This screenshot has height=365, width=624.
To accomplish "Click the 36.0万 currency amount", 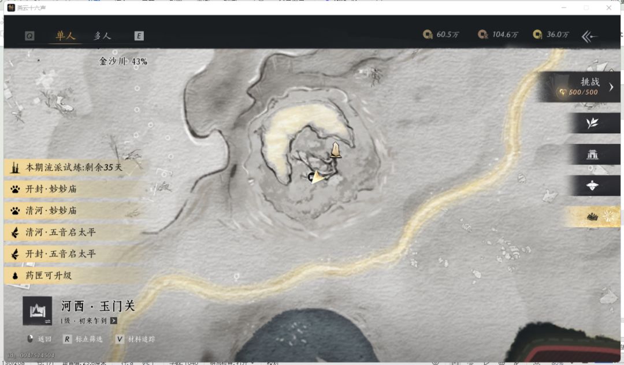I will click(558, 35).
